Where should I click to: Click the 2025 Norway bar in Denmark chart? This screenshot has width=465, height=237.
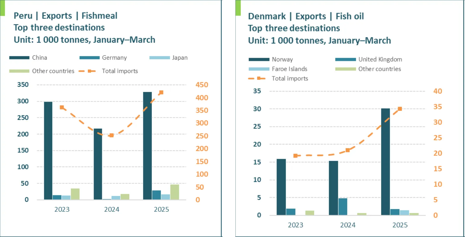point(385,162)
